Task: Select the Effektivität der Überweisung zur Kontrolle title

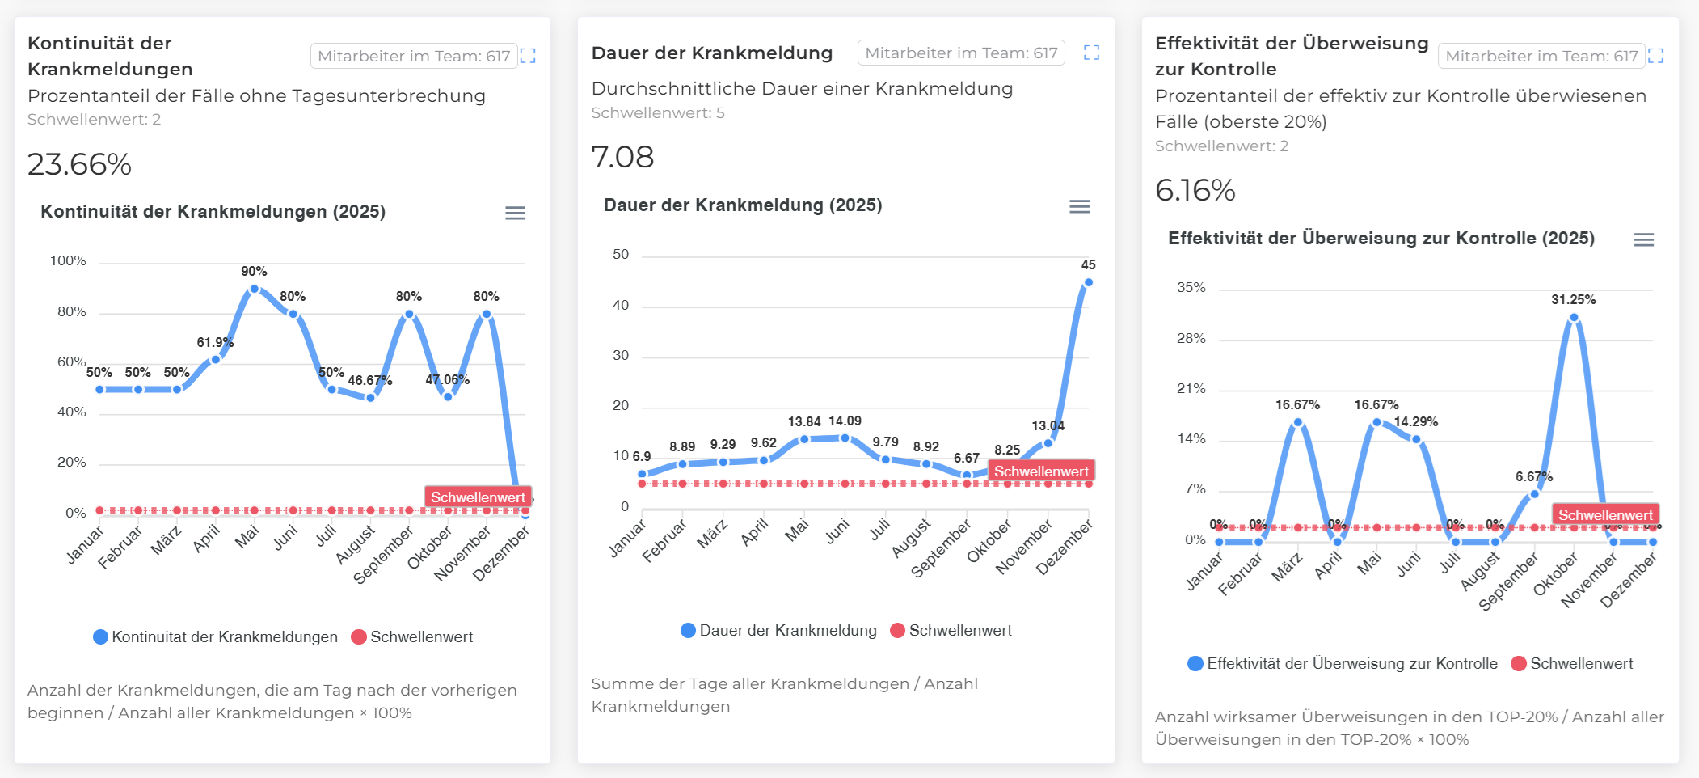Action: click(x=1291, y=56)
